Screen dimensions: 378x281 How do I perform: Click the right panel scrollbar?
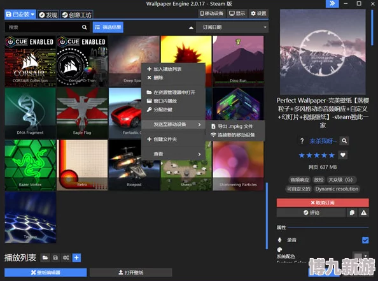(372, 27)
